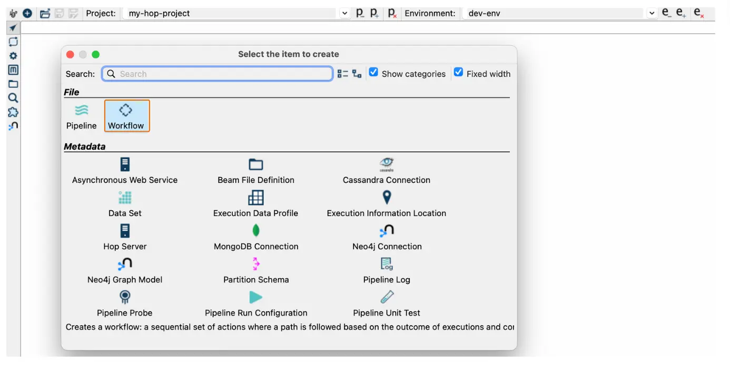Click the Open file folder toolbar icon
Viewport: 730px width, 373px height.
[x=45, y=13]
